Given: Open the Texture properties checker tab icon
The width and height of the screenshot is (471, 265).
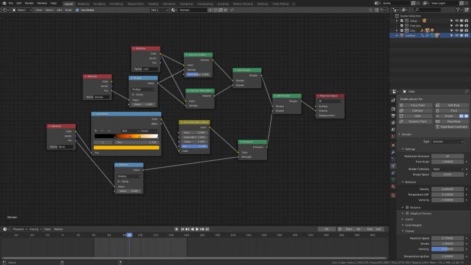Looking at the screenshot, I should [x=393, y=196].
